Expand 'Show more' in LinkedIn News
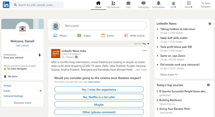Screen dimensions: 215x117 tap(169, 75)
